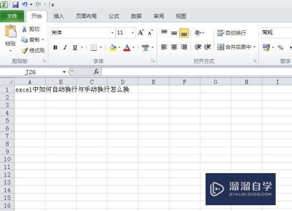292x211 pixels.
Task: Click the Increase Indent icon
Action: pos(207,47)
